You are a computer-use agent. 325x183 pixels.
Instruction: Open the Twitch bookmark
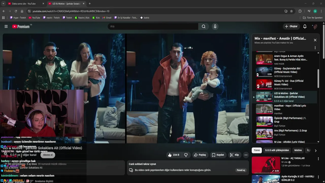[x=67, y=18]
